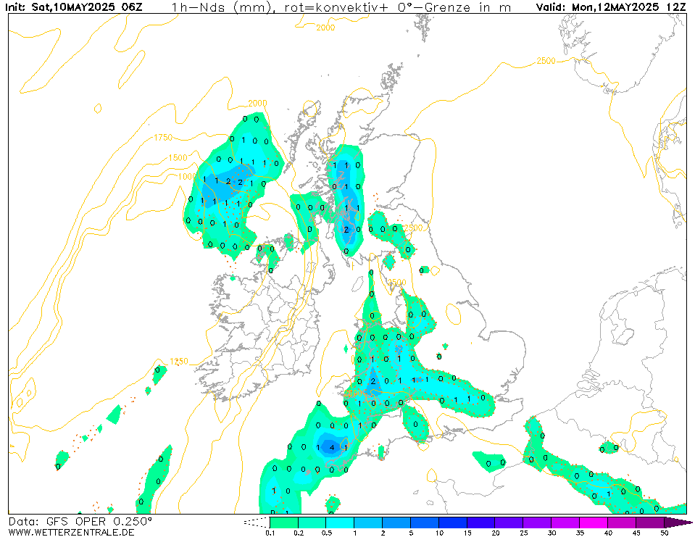Viewport: 695px width, 537px height.
Task: Click the 1000 contour label
Action: tap(187, 176)
